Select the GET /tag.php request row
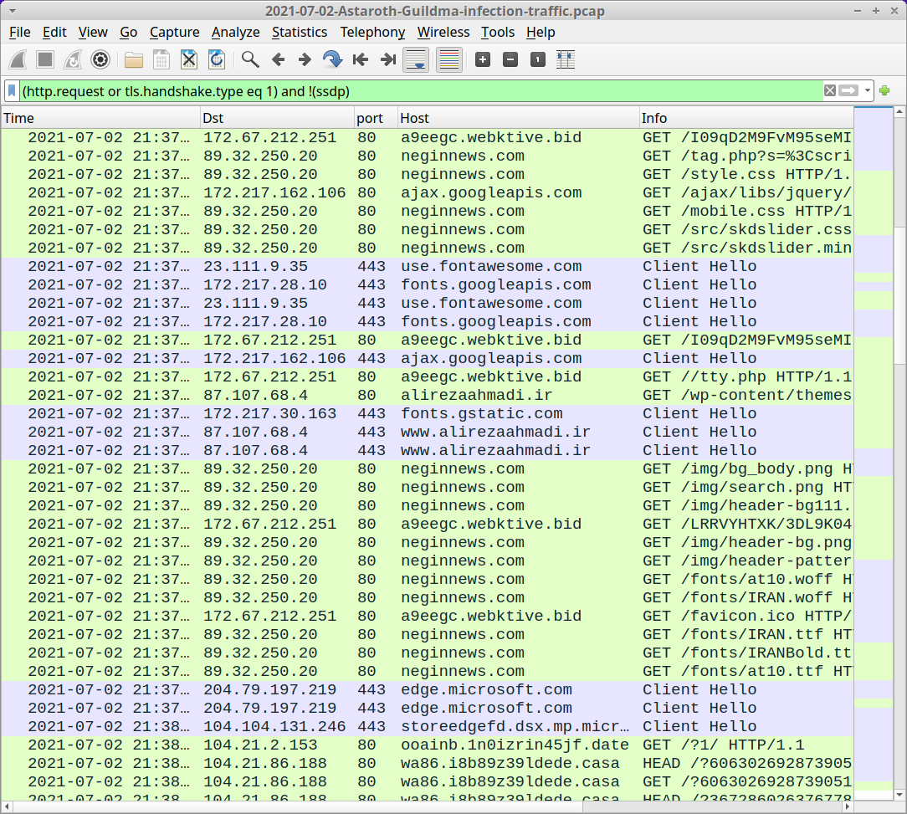This screenshot has height=814, width=907. tap(428, 156)
